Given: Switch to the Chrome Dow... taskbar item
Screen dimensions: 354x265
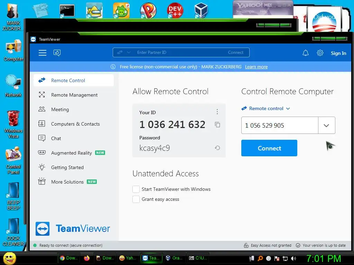Looking at the screenshot, I should click(x=69, y=258).
